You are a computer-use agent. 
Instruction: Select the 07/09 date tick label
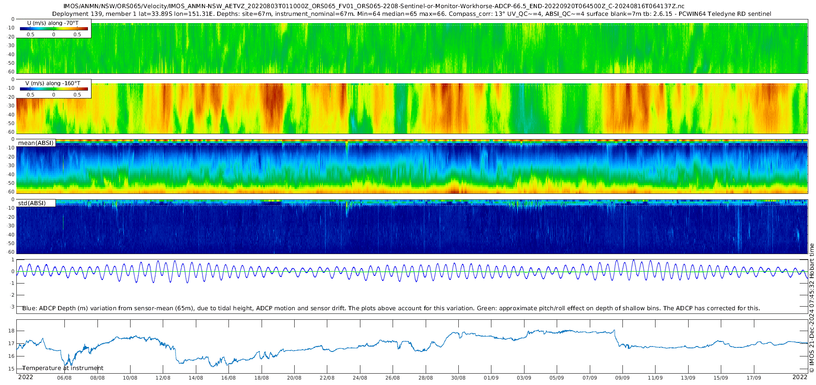pyautogui.click(x=589, y=378)
